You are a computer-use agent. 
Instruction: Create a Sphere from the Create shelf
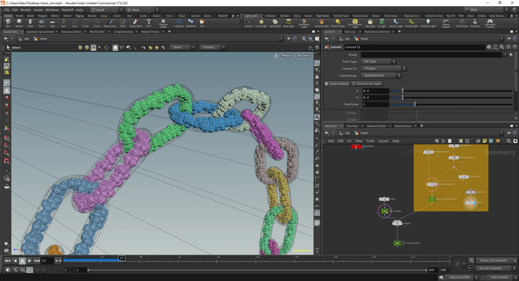[19, 23]
